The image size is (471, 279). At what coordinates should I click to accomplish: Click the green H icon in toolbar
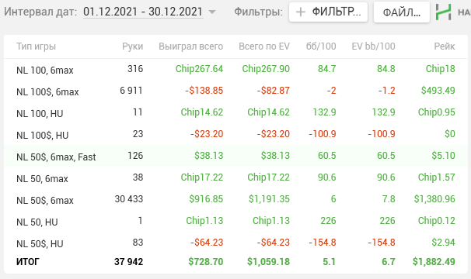click(443, 12)
